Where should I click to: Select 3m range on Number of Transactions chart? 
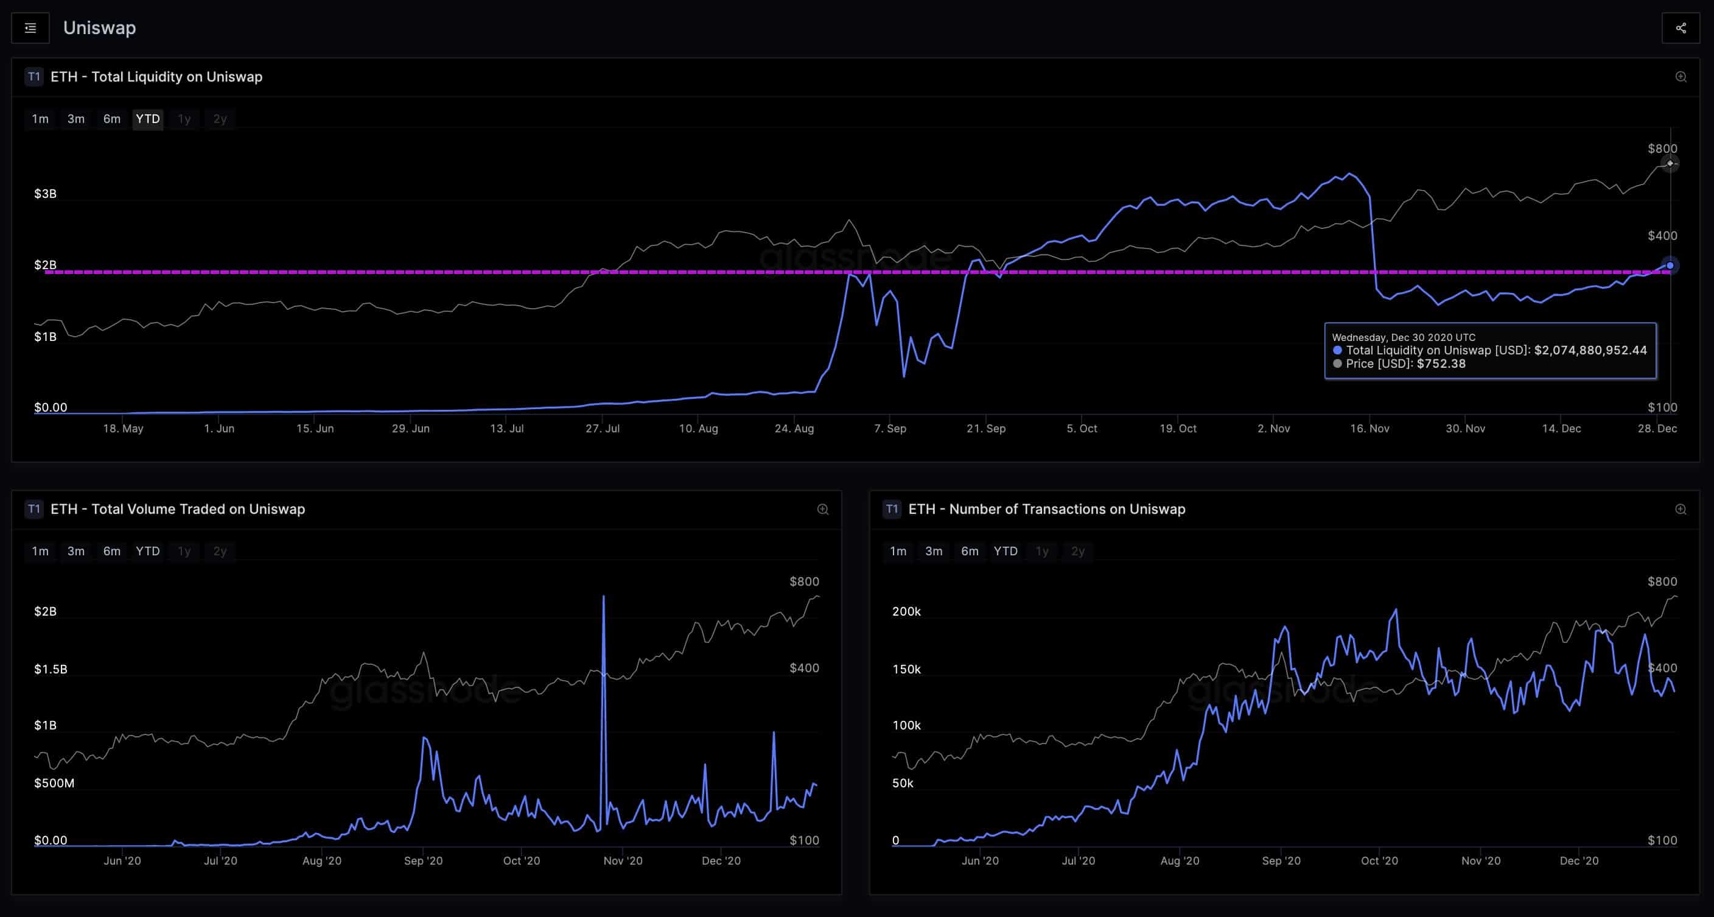934,552
